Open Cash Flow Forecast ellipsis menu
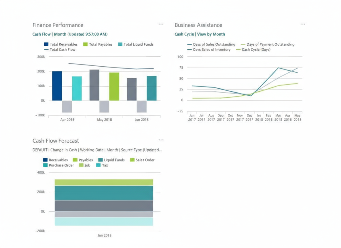The width and height of the screenshot is (341, 248). pos(161,140)
